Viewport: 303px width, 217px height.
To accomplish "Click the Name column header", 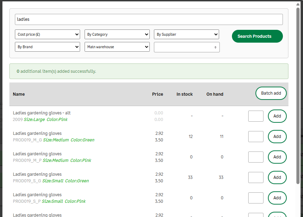I will click(x=19, y=94).
